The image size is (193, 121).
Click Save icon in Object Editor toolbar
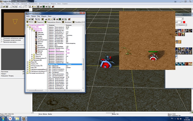pyautogui.click(x=32, y=19)
